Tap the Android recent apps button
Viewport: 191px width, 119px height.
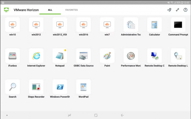point(69,115)
